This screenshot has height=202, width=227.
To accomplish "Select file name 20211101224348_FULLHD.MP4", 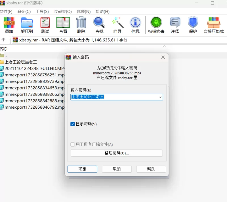I will coord(35,68).
